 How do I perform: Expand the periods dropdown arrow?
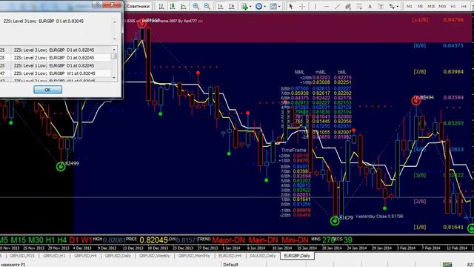(265, 7)
